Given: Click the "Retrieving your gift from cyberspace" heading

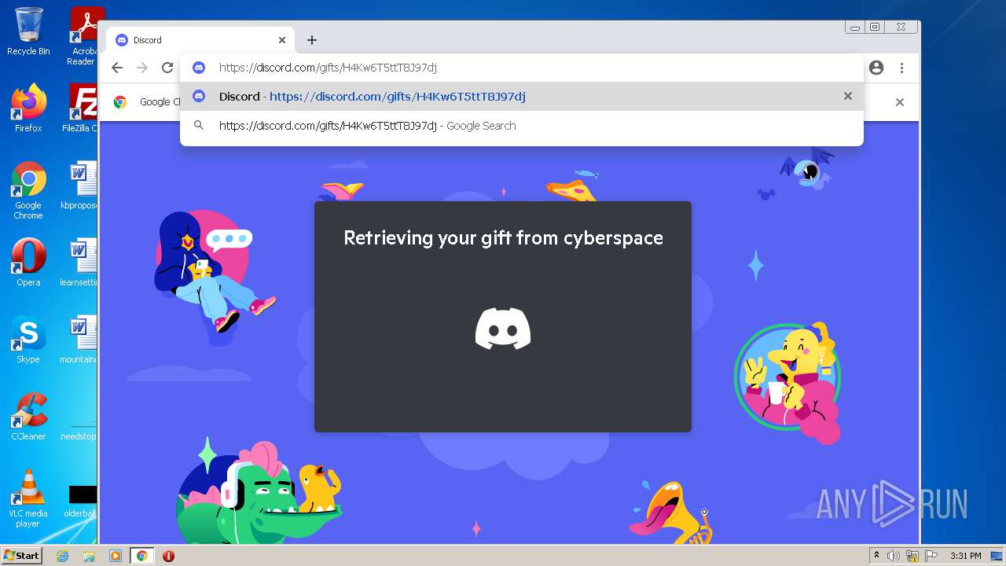Looking at the screenshot, I should (503, 237).
